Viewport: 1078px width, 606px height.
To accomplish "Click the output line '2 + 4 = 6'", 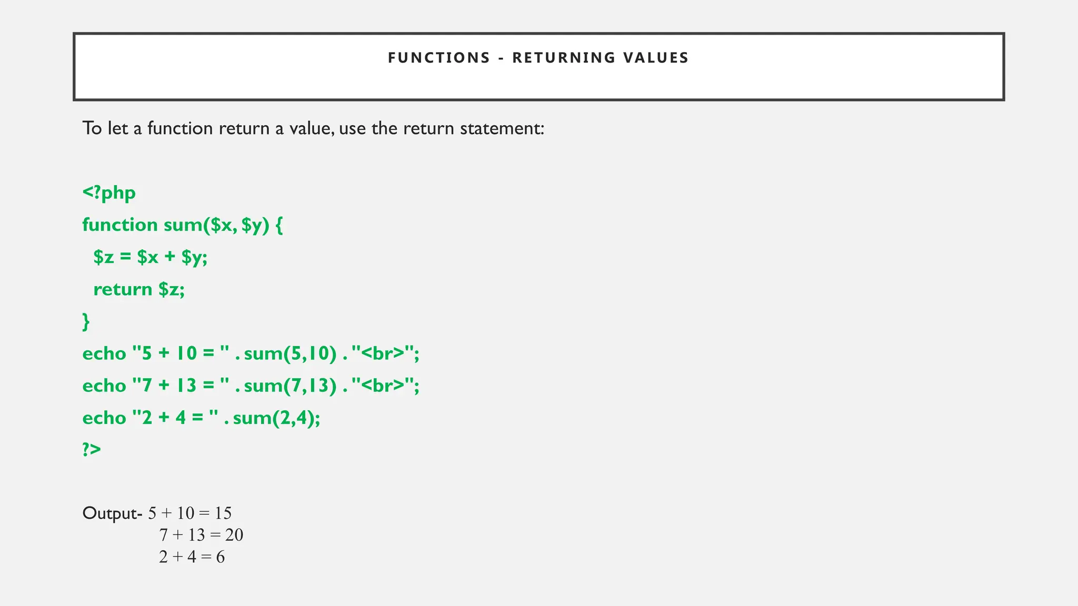I will coord(192,557).
